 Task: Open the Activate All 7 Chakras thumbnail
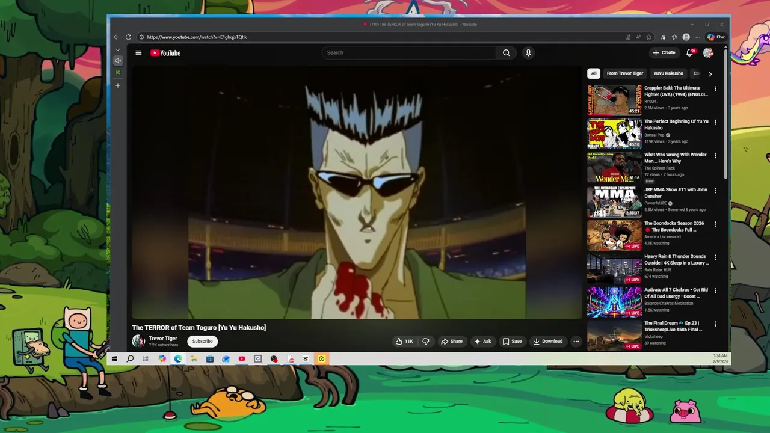[614, 302]
